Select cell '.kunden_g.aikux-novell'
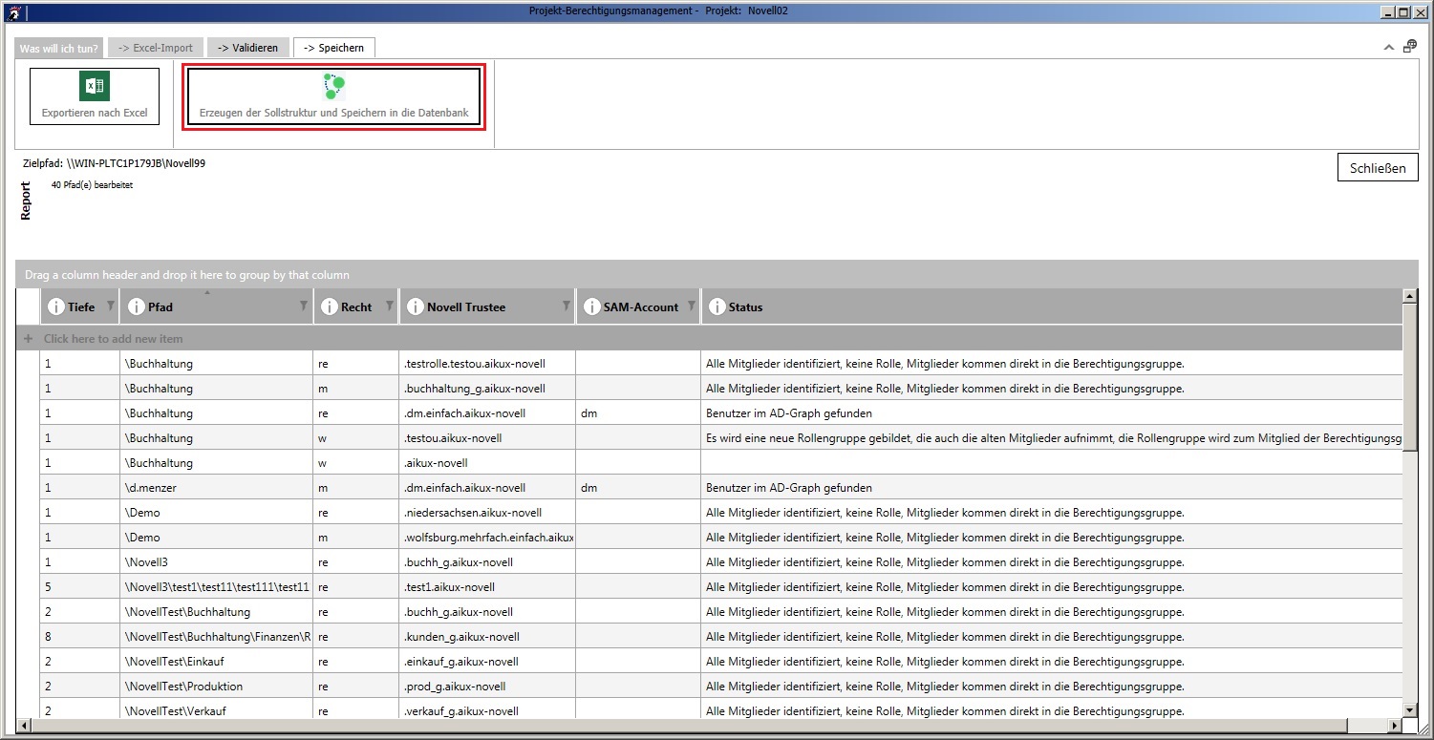Screen dimensions: 1434x740 coord(487,637)
